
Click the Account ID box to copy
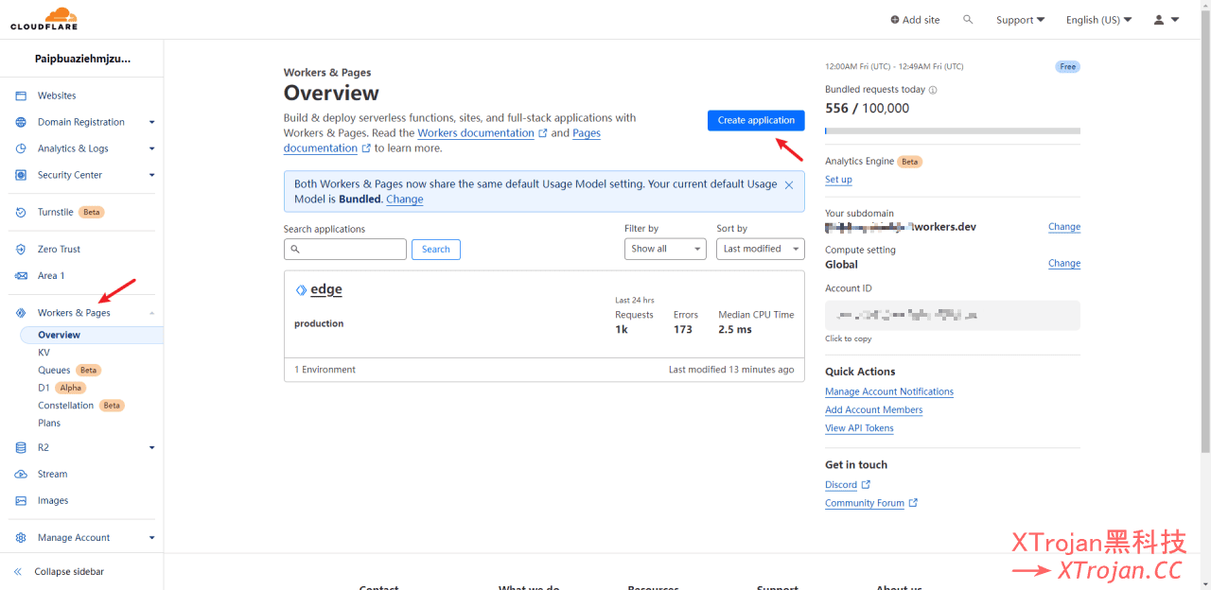pyautogui.click(x=953, y=316)
